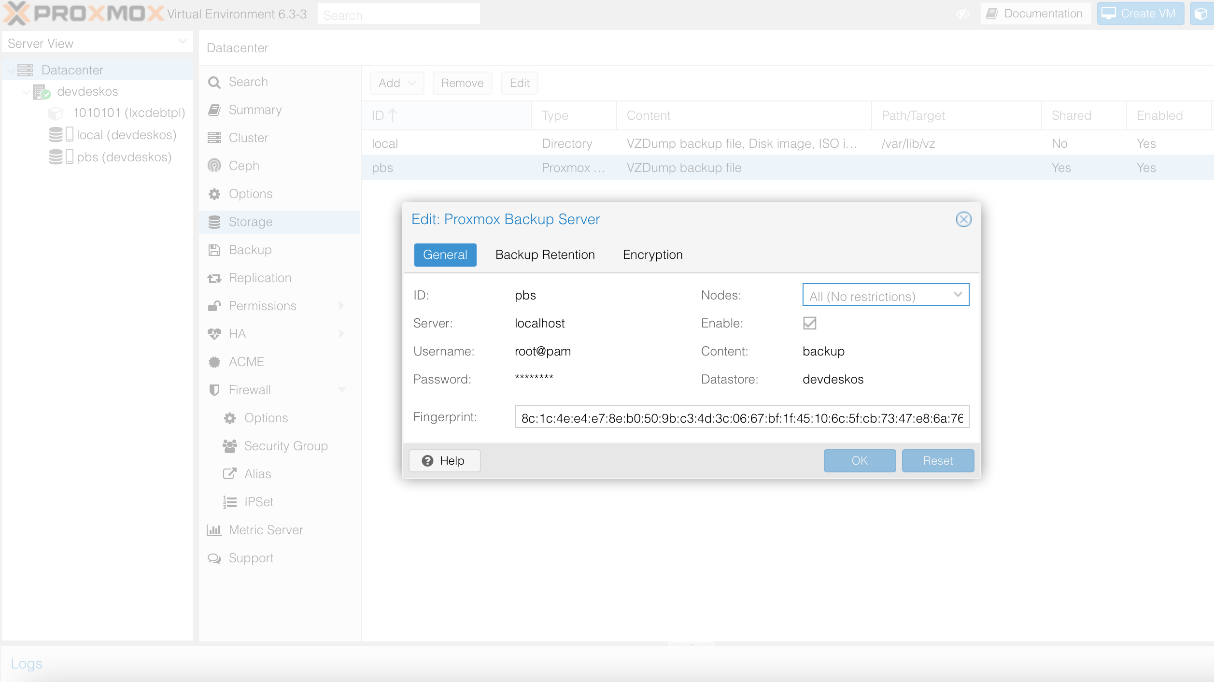Image resolution: width=1214 pixels, height=682 pixels.
Task: Close the Edit Proxmox Backup Server dialog
Action: 963,219
